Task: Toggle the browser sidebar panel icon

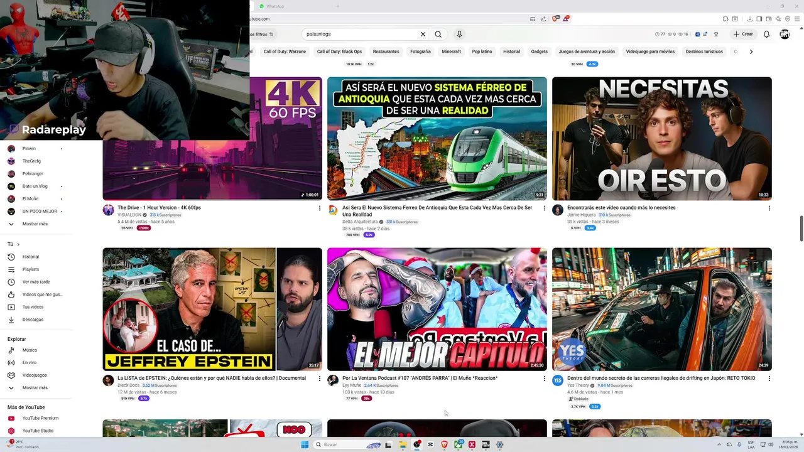Action: tap(759, 19)
